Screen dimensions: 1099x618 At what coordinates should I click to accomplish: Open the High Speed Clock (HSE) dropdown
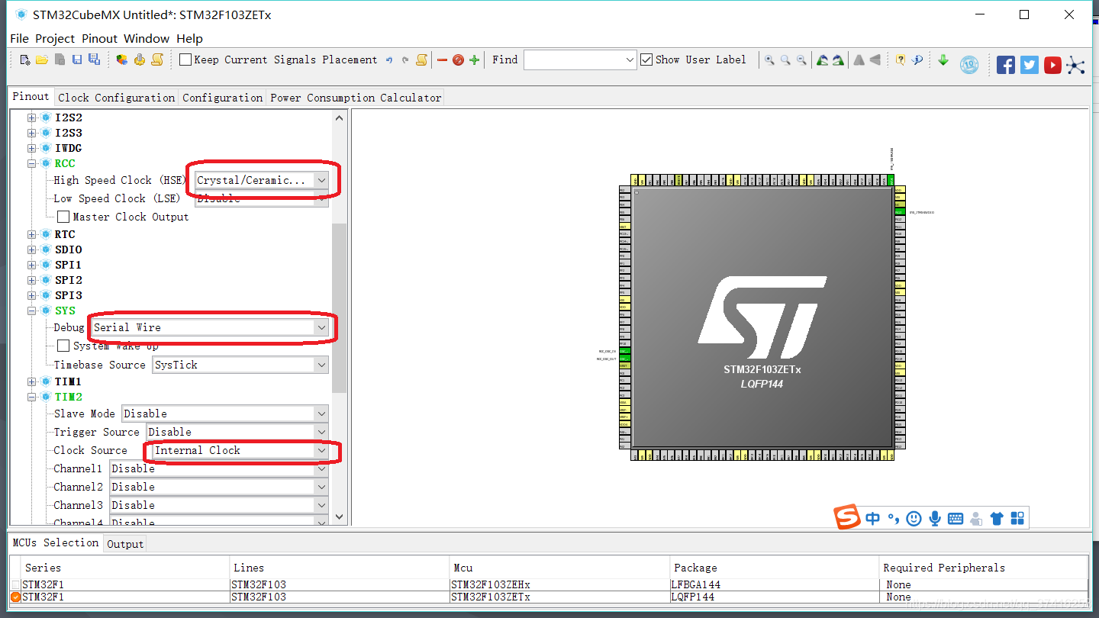pos(262,180)
